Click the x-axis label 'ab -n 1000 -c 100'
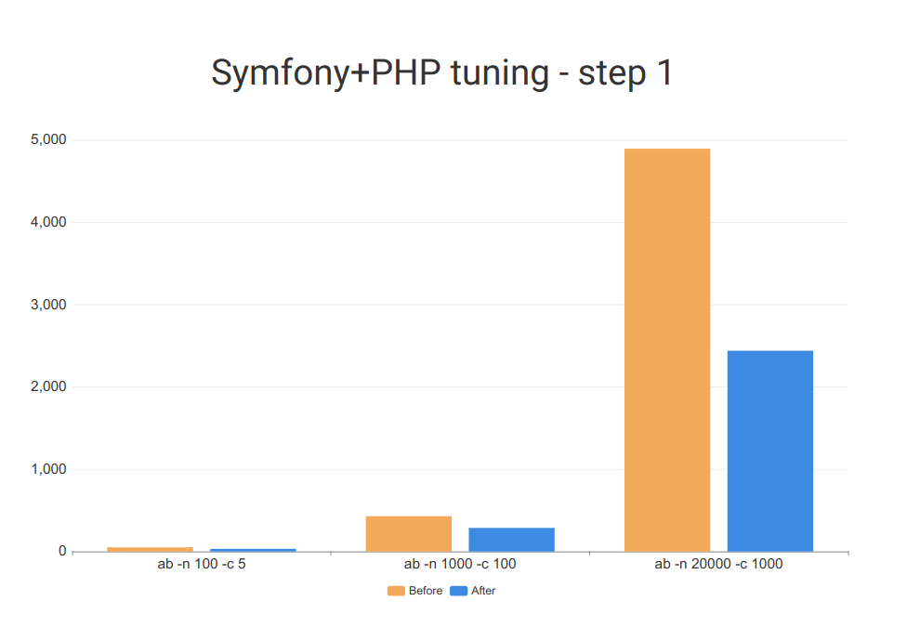920x627 pixels. 460,564
